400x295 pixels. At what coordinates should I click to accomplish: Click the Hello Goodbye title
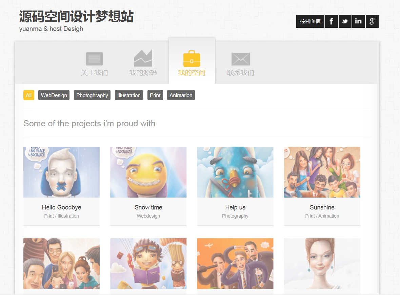coord(61,207)
